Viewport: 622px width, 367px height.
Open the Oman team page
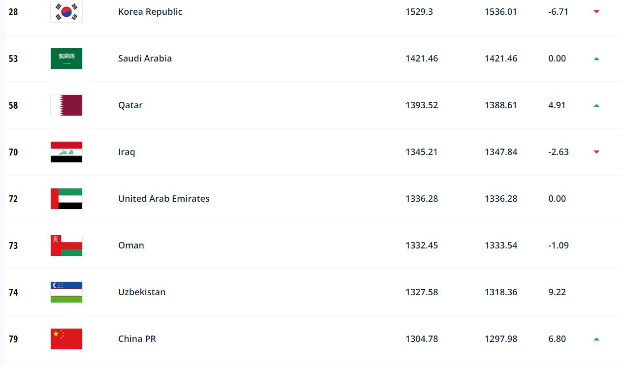point(131,245)
